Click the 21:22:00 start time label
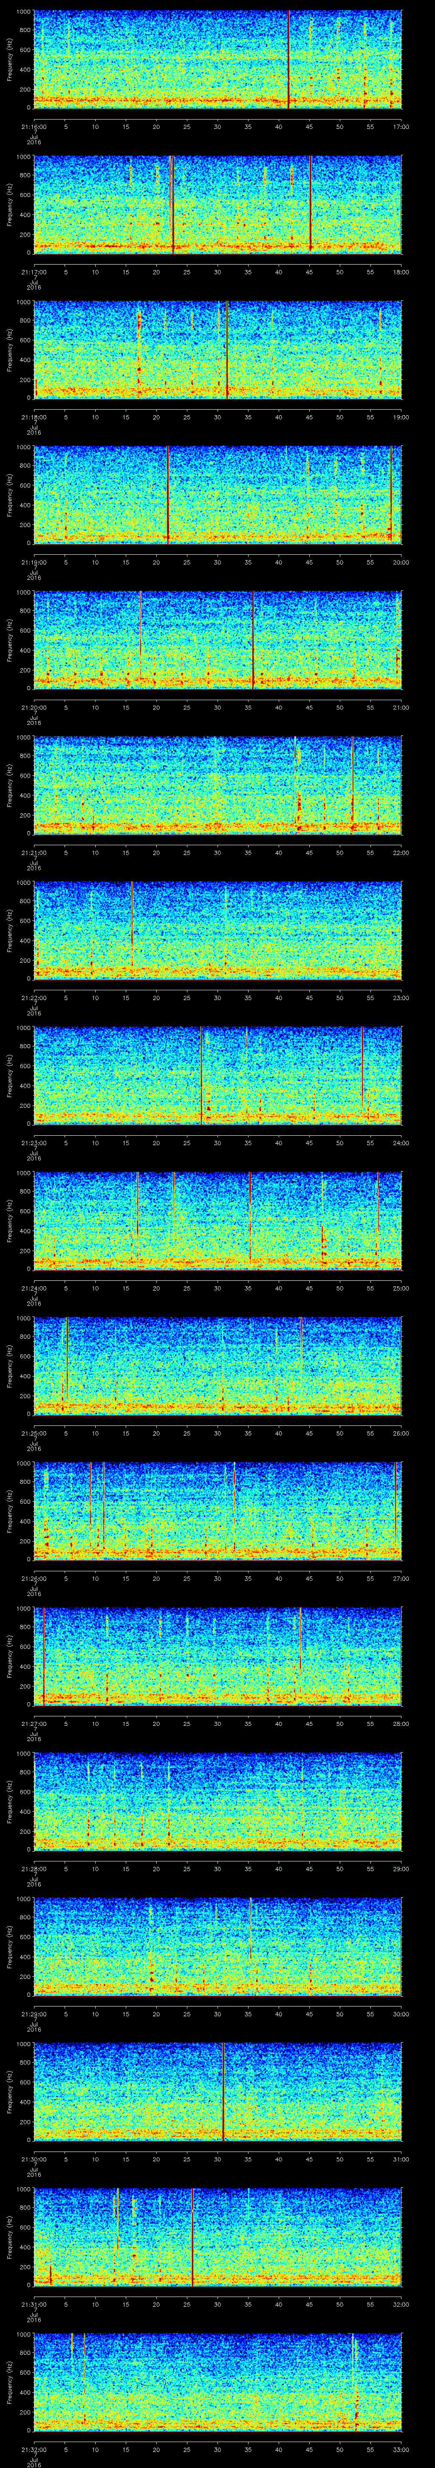The width and height of the screenshot is (435, 2468). point(34,998)
